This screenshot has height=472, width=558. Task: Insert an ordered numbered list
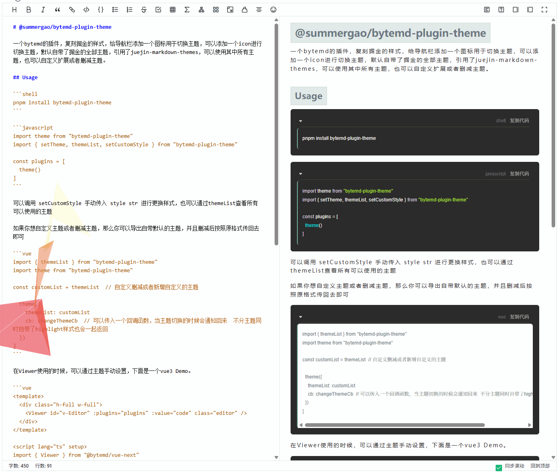click(130, 10)
